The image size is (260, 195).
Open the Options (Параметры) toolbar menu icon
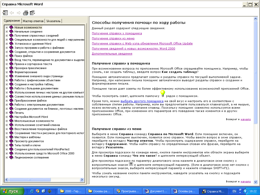click(x=32, y=13)
